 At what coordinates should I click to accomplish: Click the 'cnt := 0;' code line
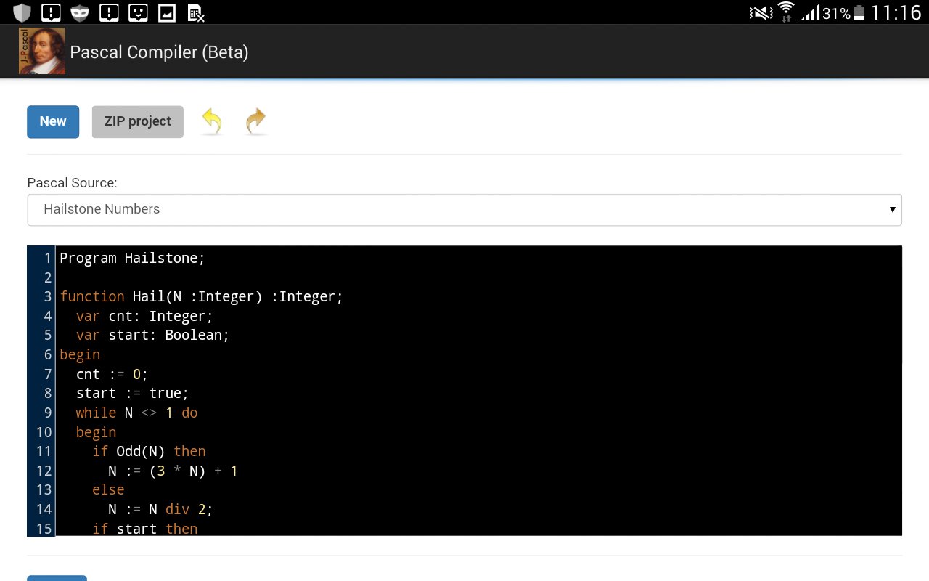[112, 374]
